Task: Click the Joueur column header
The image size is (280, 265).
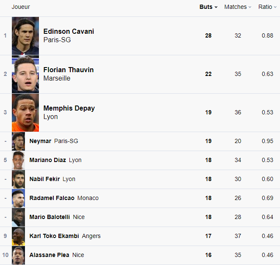Action: point(21,7)
